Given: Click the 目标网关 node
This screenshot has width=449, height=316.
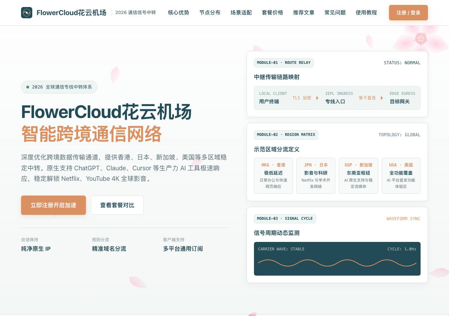Looking at the screenshot, I should [x=402, y=98].
